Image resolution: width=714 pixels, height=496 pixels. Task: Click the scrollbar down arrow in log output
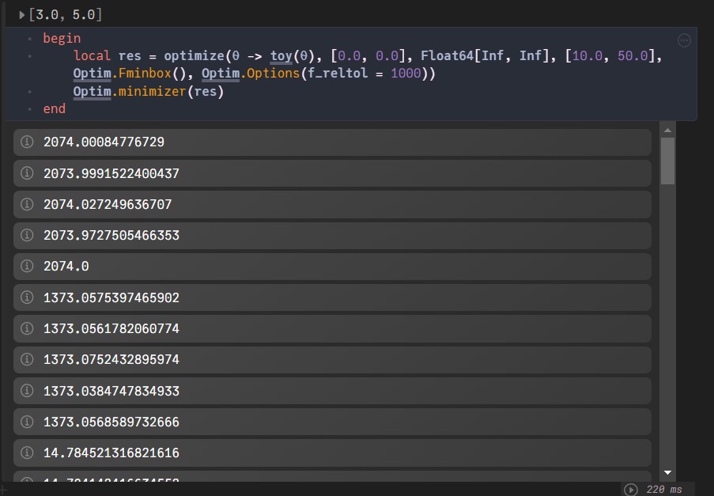click(x=667, y=472)
